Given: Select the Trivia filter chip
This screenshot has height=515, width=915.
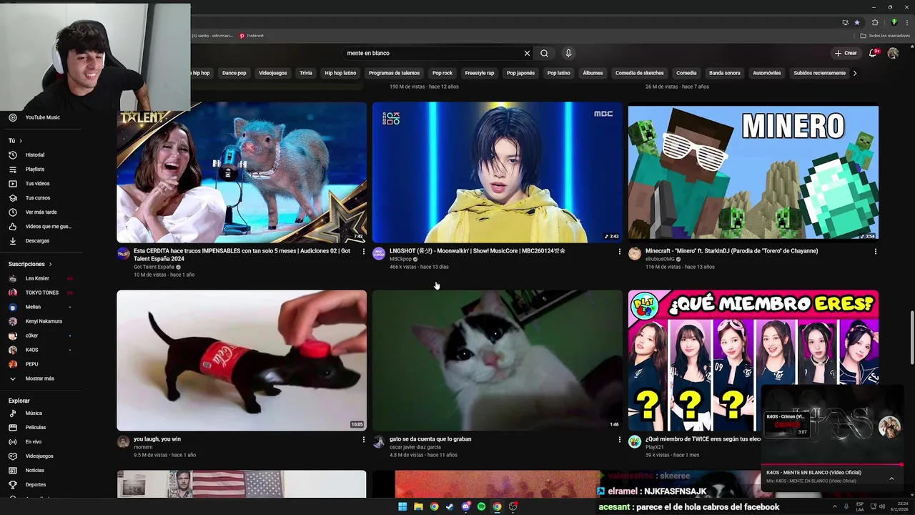Looking at the screenshot, I should (306, 73).
